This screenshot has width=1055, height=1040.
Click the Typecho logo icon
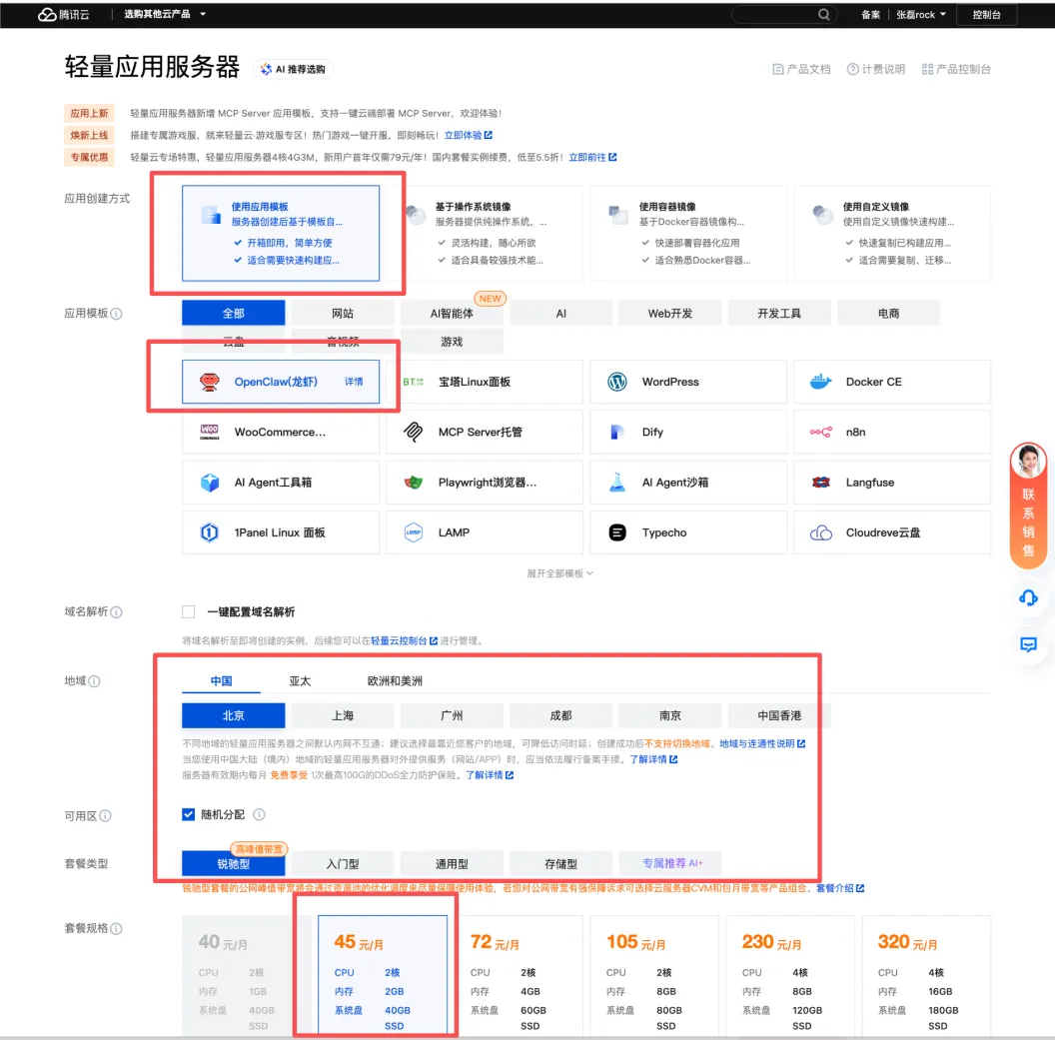617,532
